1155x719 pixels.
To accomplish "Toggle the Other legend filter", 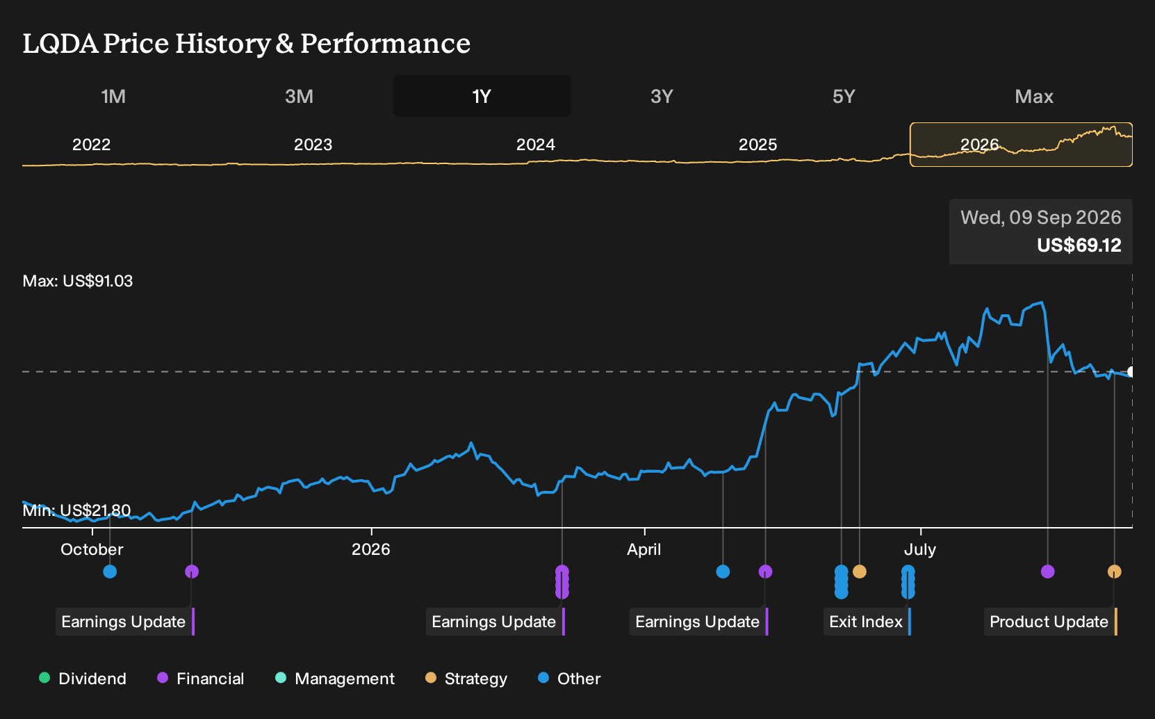I will pos(569,679).
